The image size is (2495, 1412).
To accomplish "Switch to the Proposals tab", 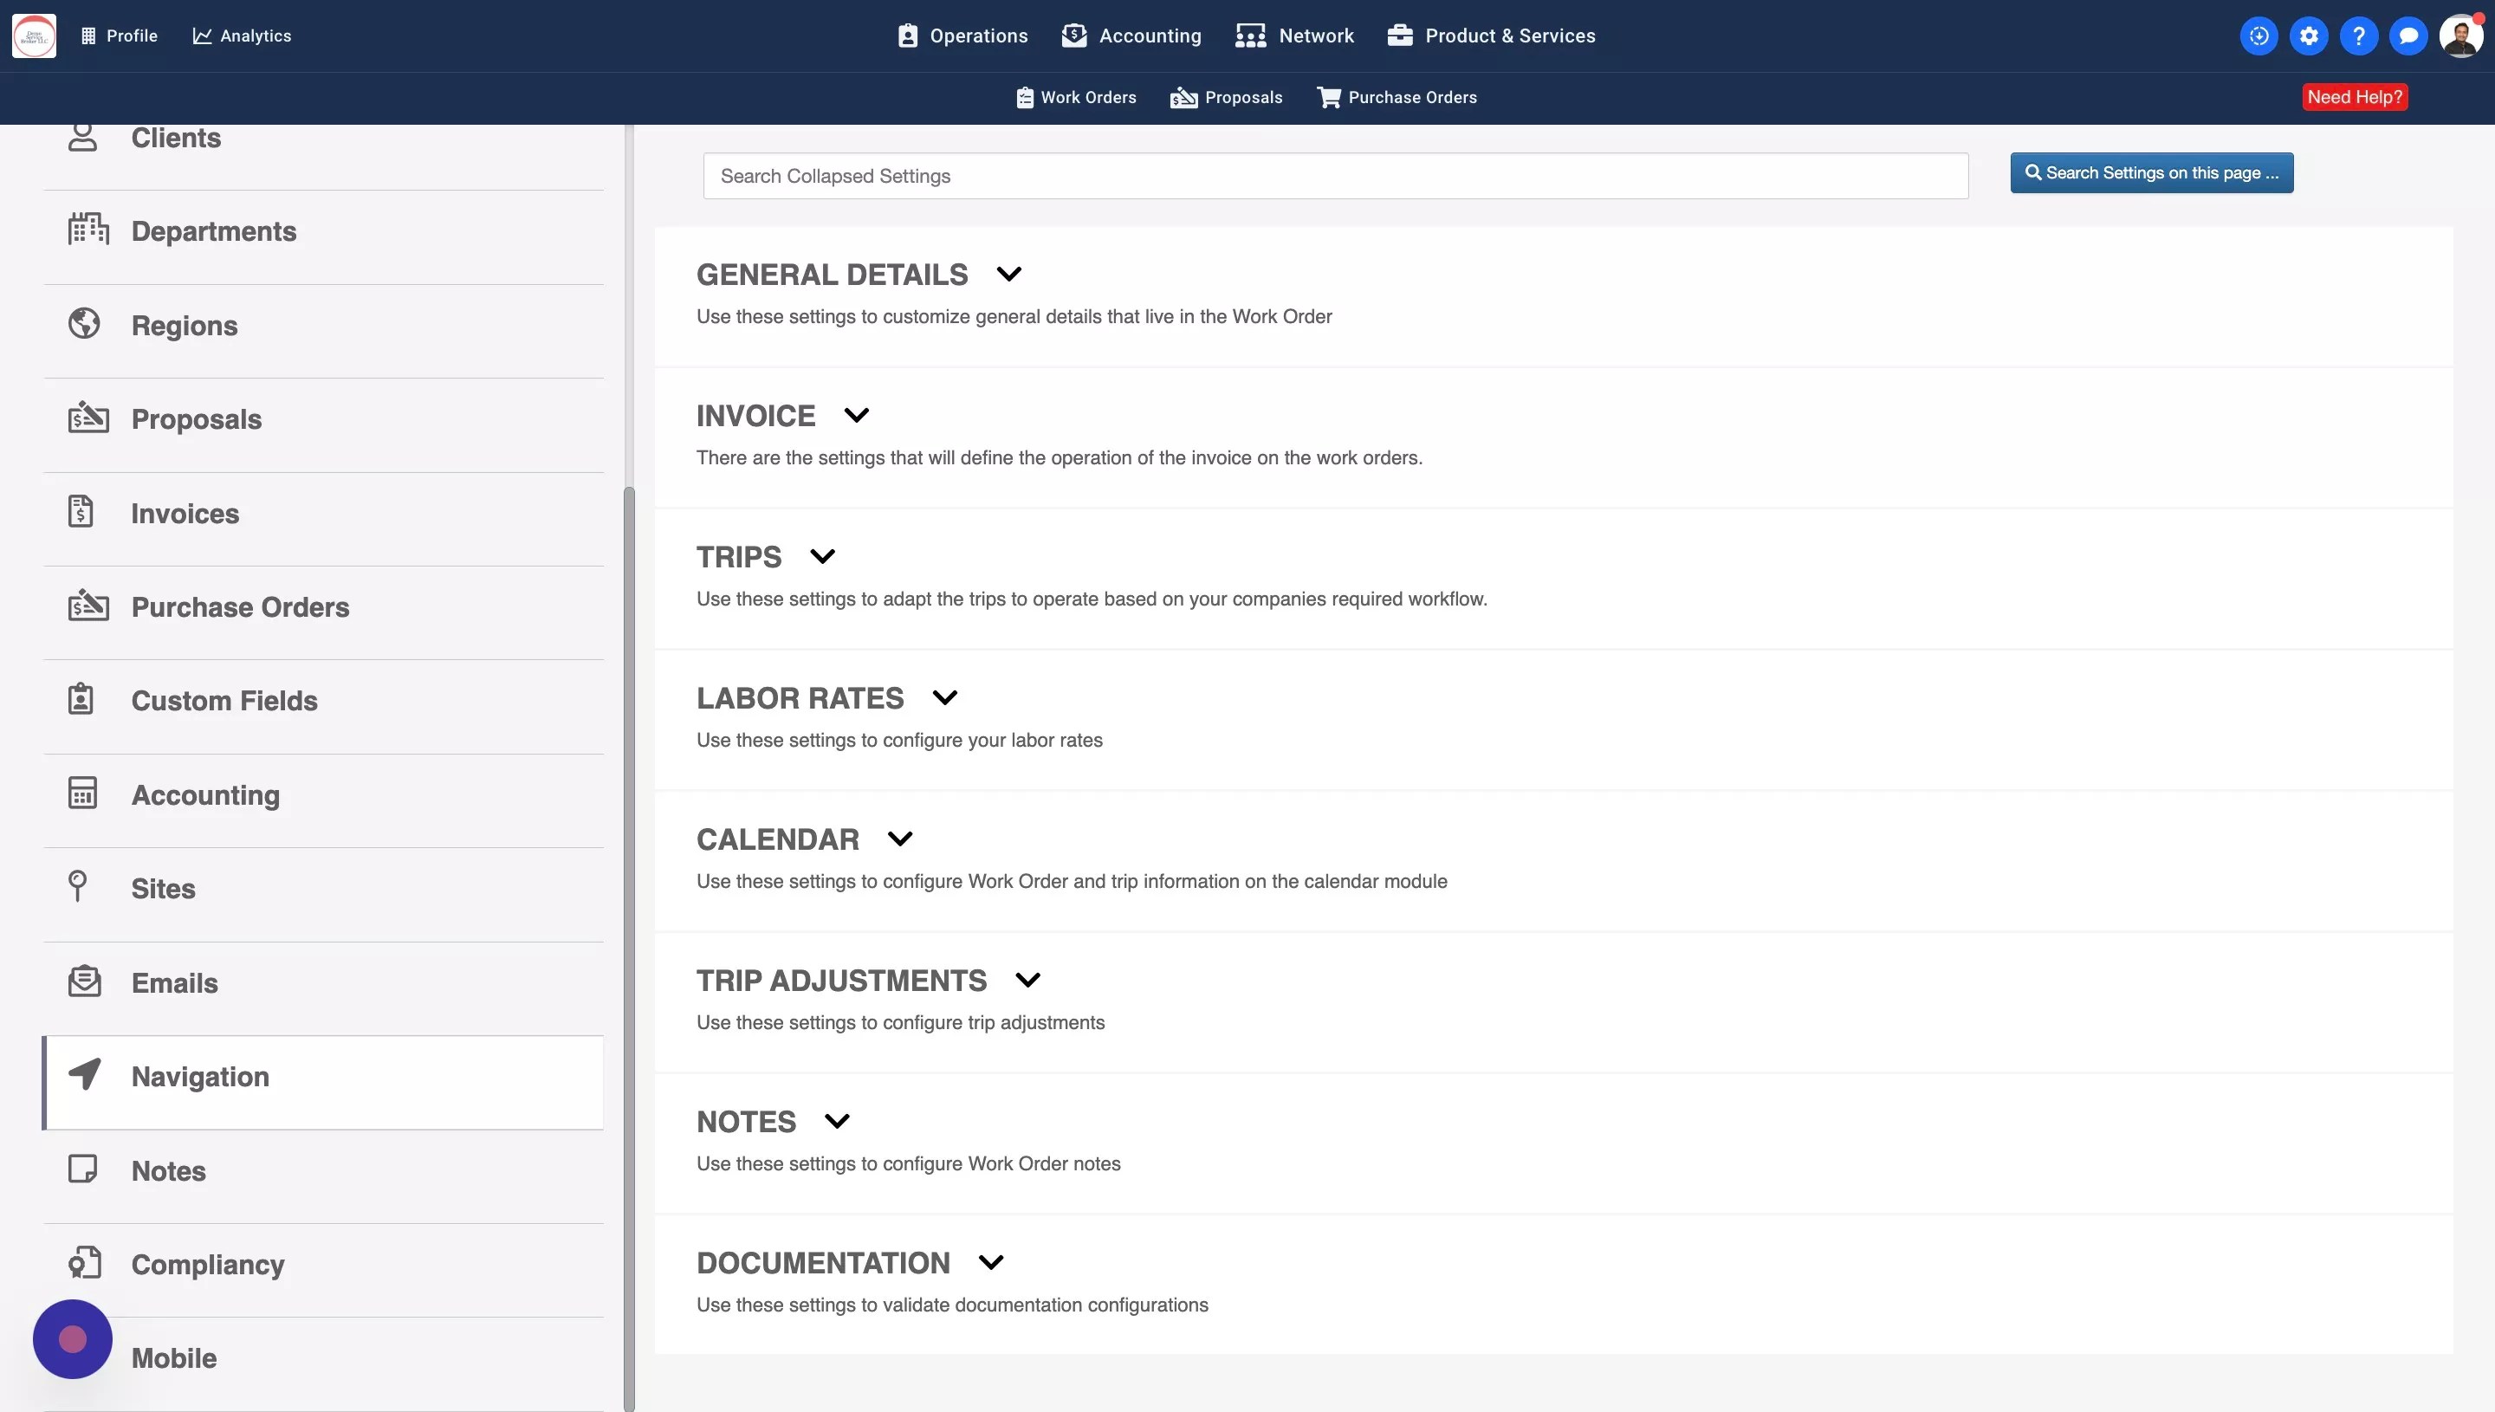I will coord(1227,97).
